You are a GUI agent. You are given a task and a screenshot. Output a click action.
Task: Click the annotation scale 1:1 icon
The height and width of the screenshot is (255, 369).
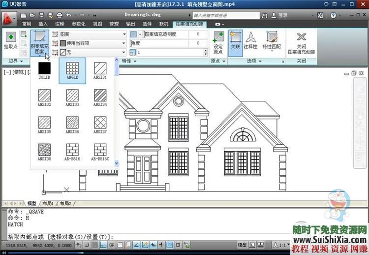(x=281, y=245)
